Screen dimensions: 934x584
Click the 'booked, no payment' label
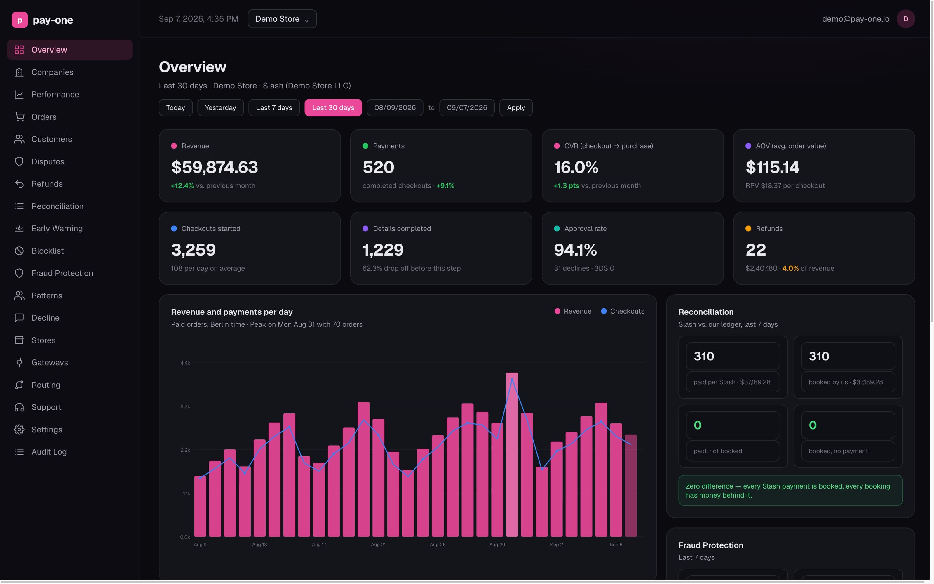[838, 451]
